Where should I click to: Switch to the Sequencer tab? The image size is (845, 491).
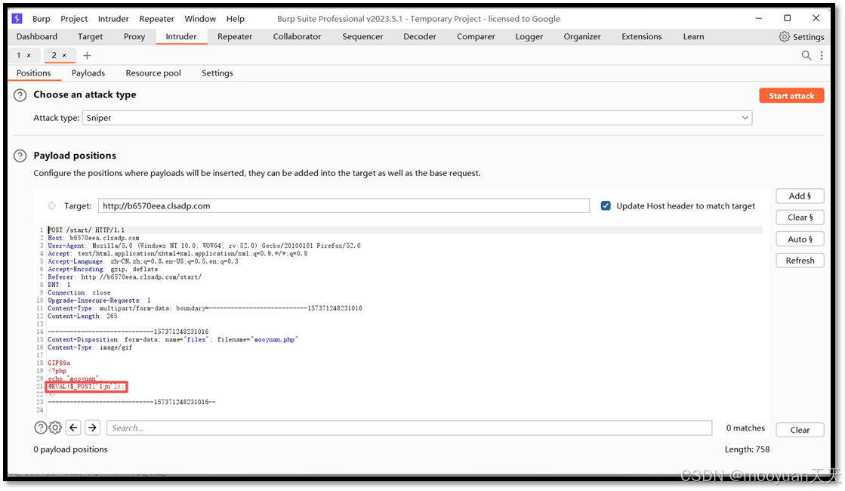362,37
